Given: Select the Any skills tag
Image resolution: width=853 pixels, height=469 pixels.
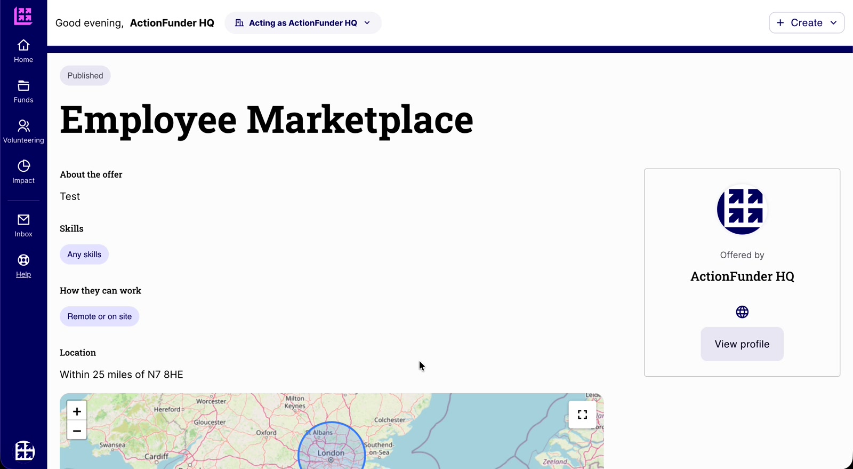Looking at the screenshot, I should 84,255.
